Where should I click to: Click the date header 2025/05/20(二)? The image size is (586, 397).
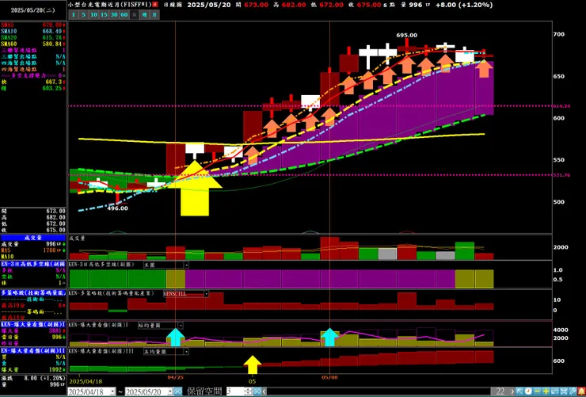pyautogui.click(x=33, y=10)
